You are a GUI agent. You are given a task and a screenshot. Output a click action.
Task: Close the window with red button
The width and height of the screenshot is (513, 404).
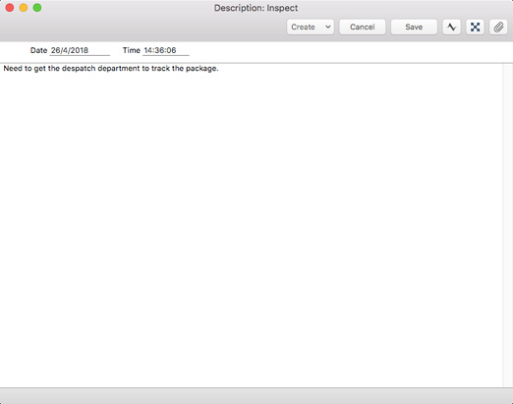[x=10, y=8]
